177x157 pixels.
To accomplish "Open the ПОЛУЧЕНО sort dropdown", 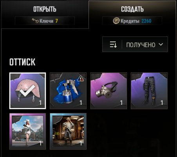I will (x=135, y=44).
